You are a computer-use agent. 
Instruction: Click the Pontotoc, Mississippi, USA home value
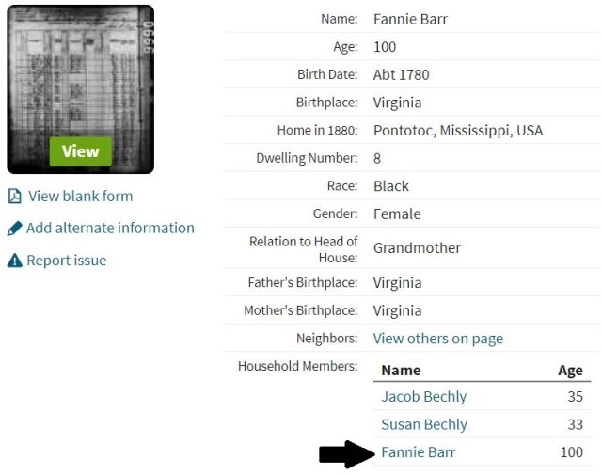pyautogui.click(x=458, y=131)
